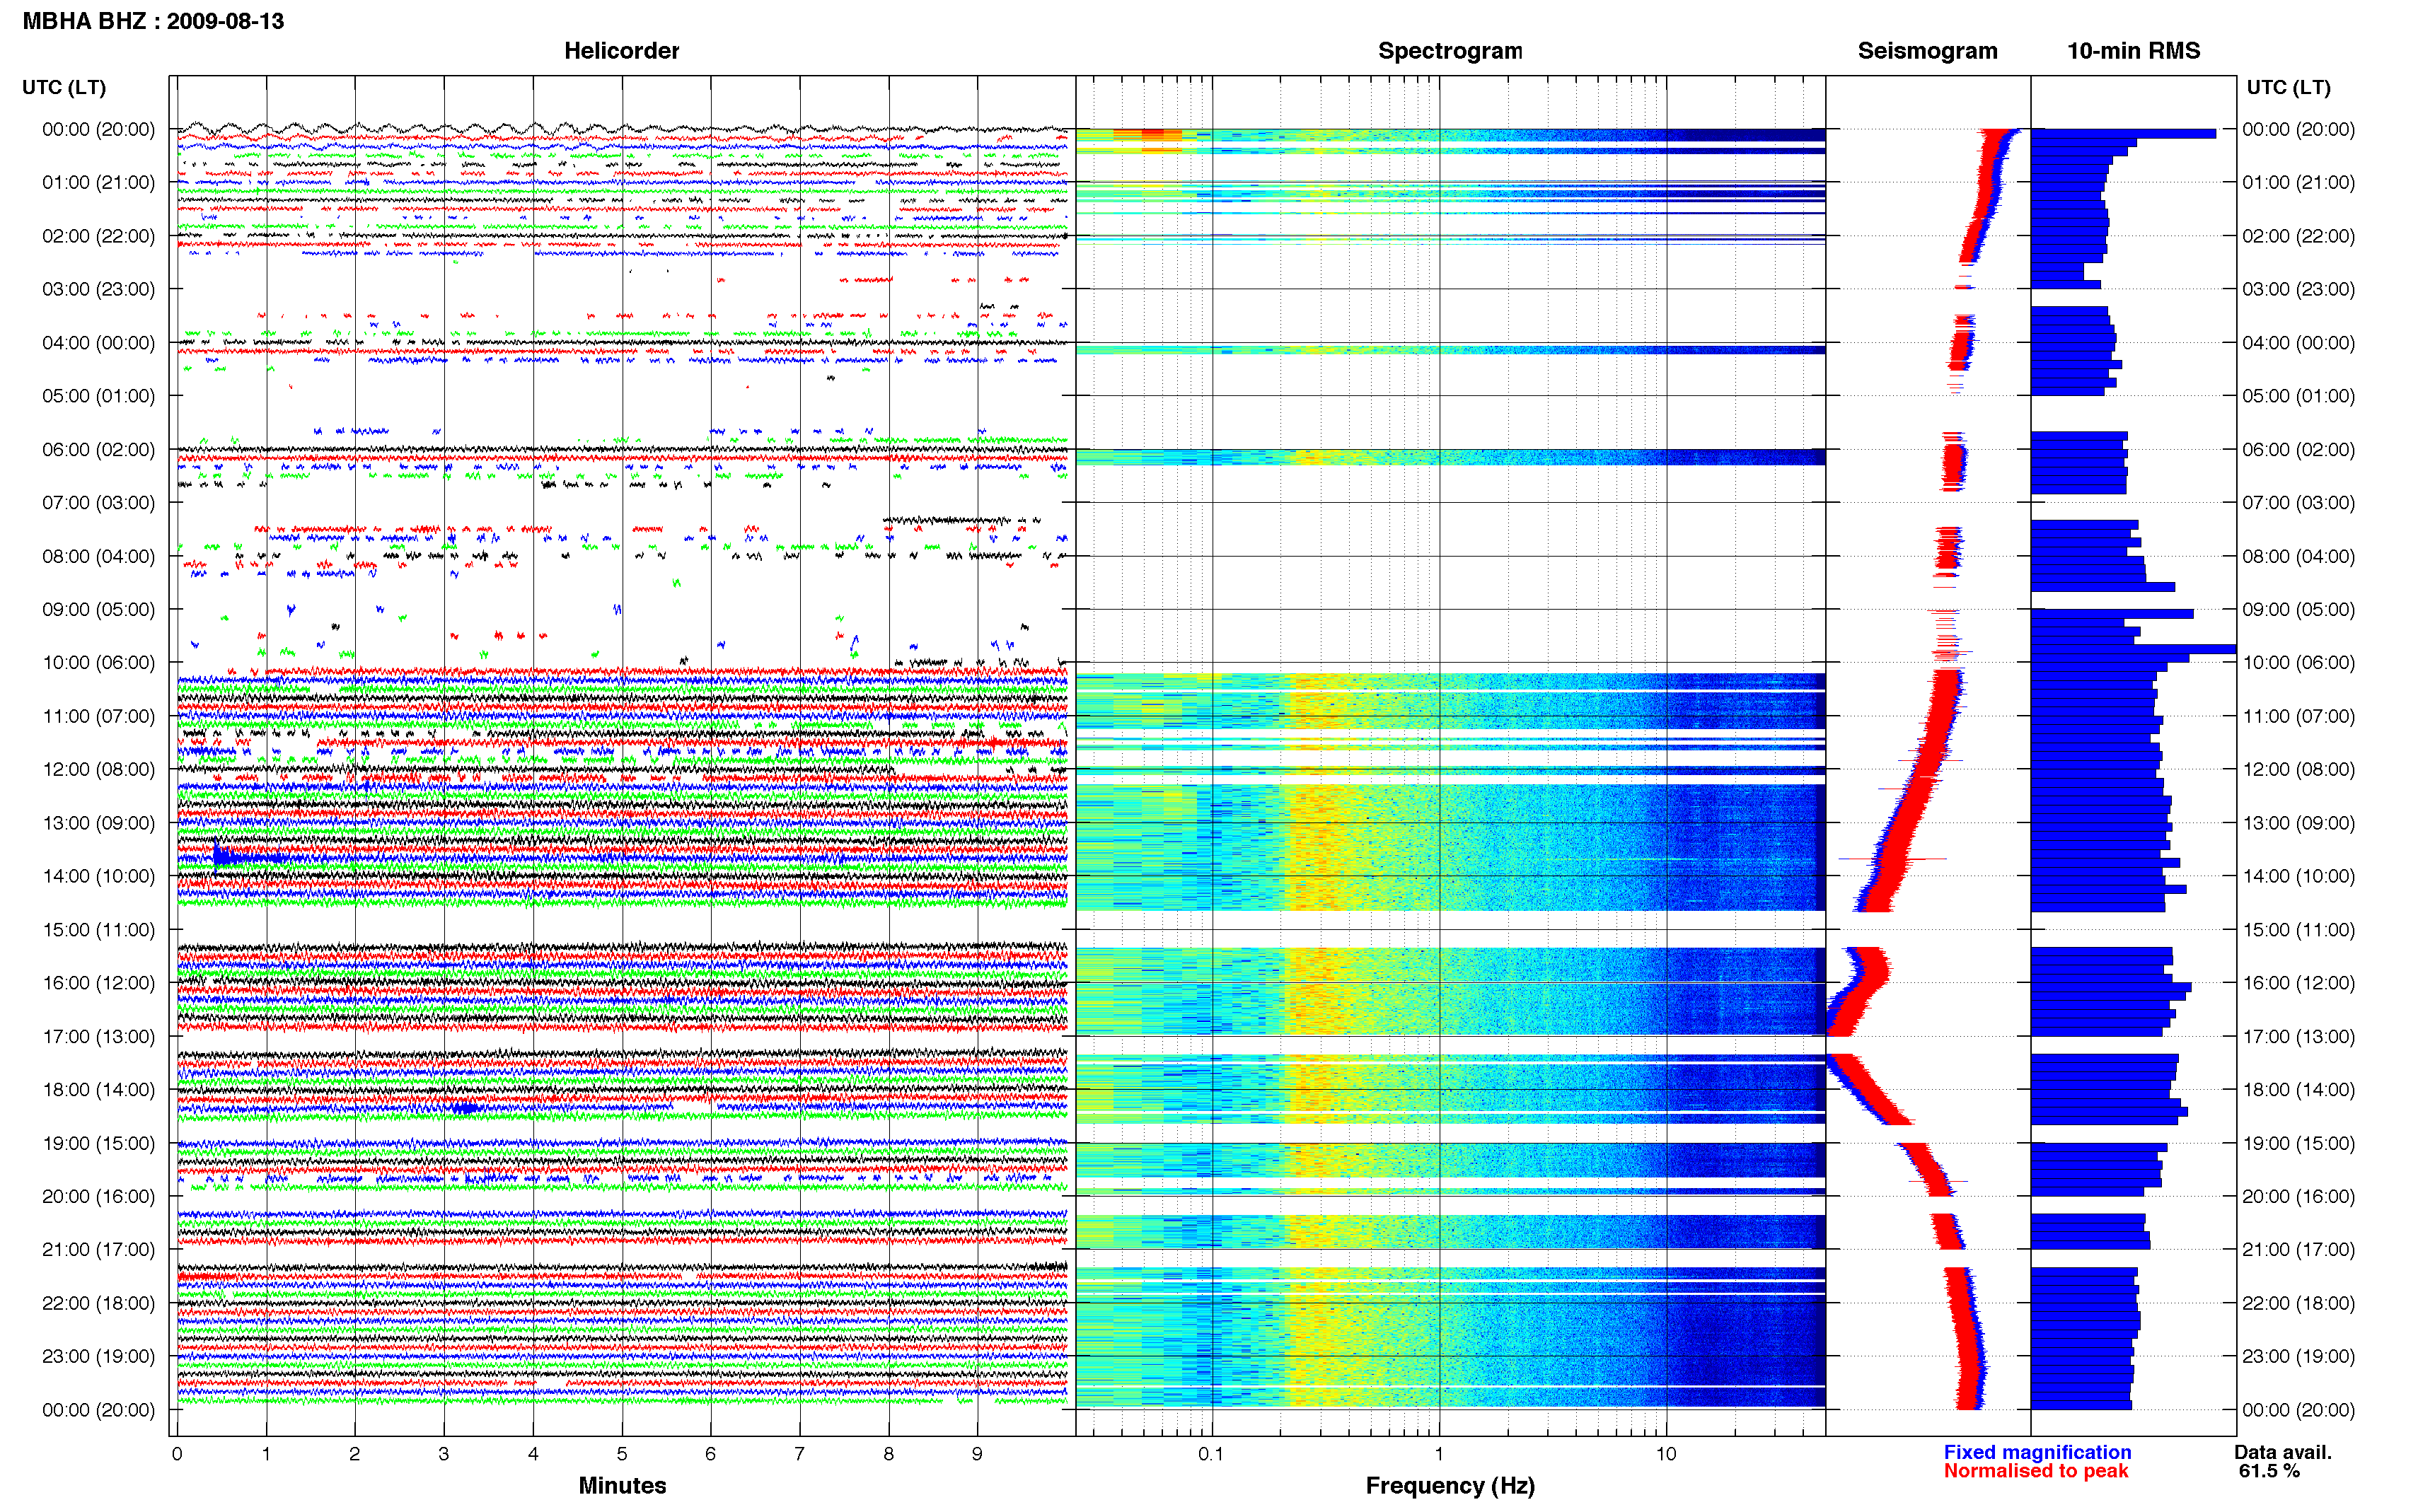Click the right 'UTC (LT)' axis label
This screenshot has height=1512, width=2418.
[2288, 87]
